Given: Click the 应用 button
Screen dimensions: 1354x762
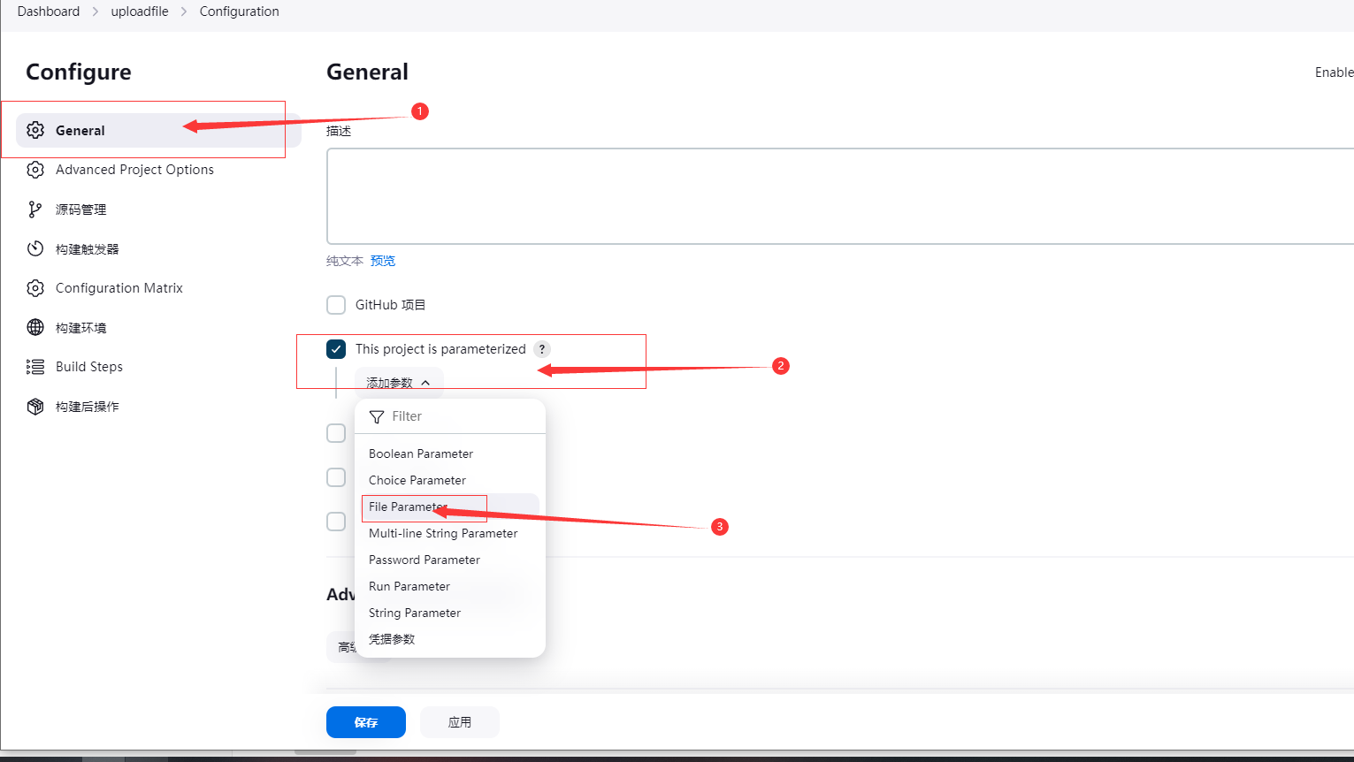Looking at the screenshot, I should click(460, 722).
